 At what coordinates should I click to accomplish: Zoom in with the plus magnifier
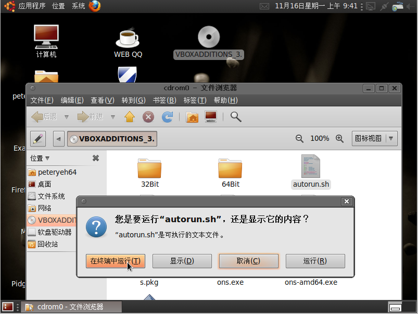coord(339,139)
